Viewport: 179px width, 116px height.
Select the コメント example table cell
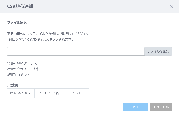(x=76, y=93)
